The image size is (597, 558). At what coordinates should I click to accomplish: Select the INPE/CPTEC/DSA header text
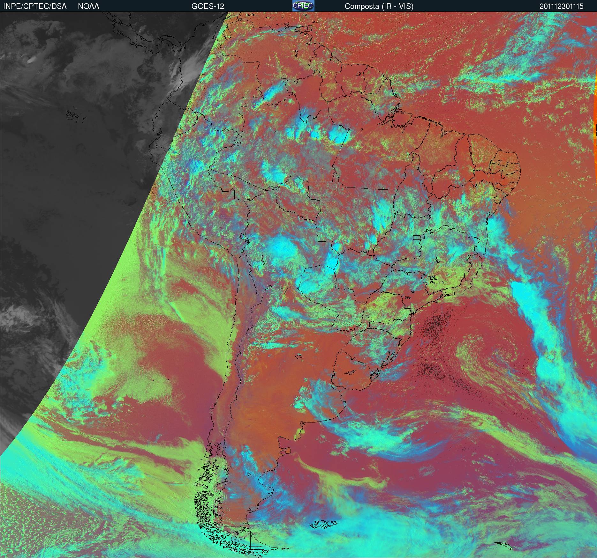coord(35,6)
